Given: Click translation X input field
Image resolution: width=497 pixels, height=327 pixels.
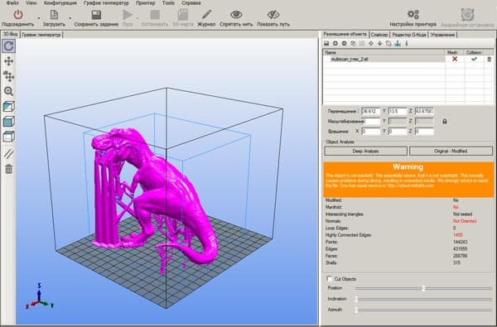Looking at the screenshot, I should (x=370, y=111).
